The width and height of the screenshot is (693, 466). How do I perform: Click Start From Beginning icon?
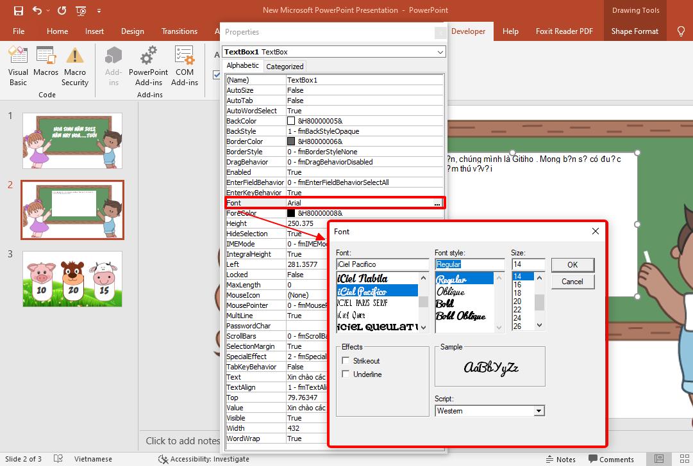pyautogui.click(x=81, y=11)
